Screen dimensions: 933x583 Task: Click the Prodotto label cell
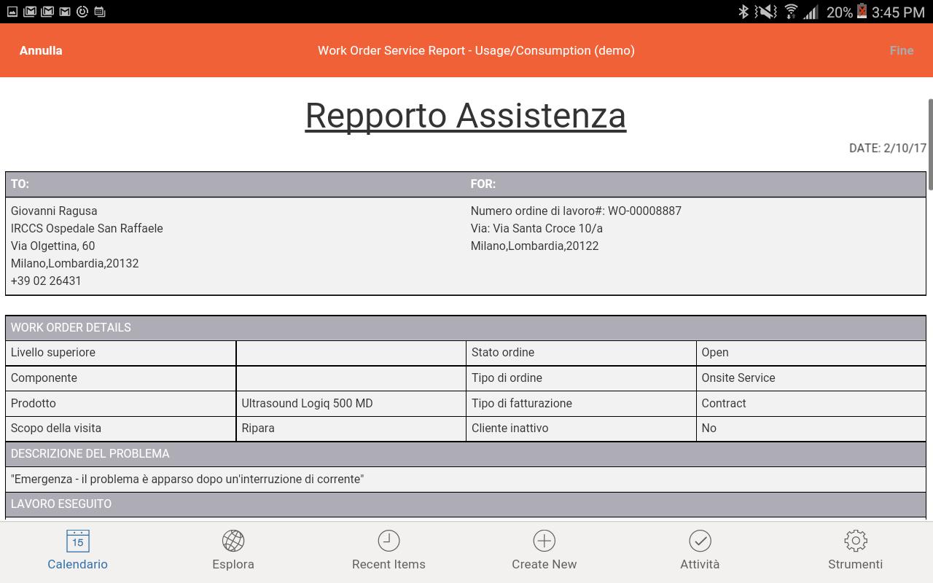click(121, 403)
